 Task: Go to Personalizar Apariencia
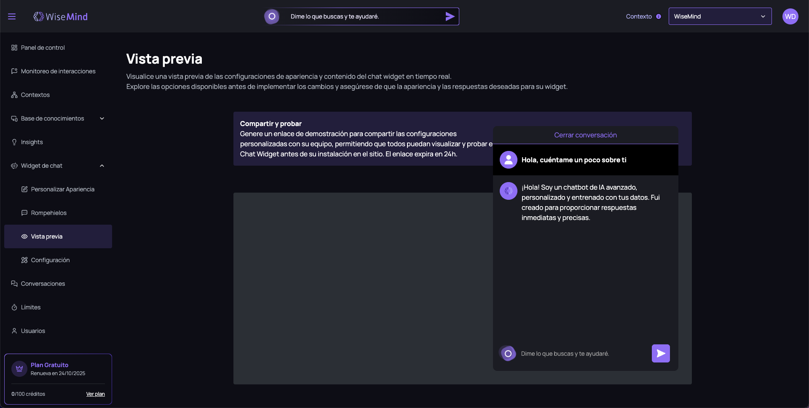pyautogui.click(x=62, y=189)
